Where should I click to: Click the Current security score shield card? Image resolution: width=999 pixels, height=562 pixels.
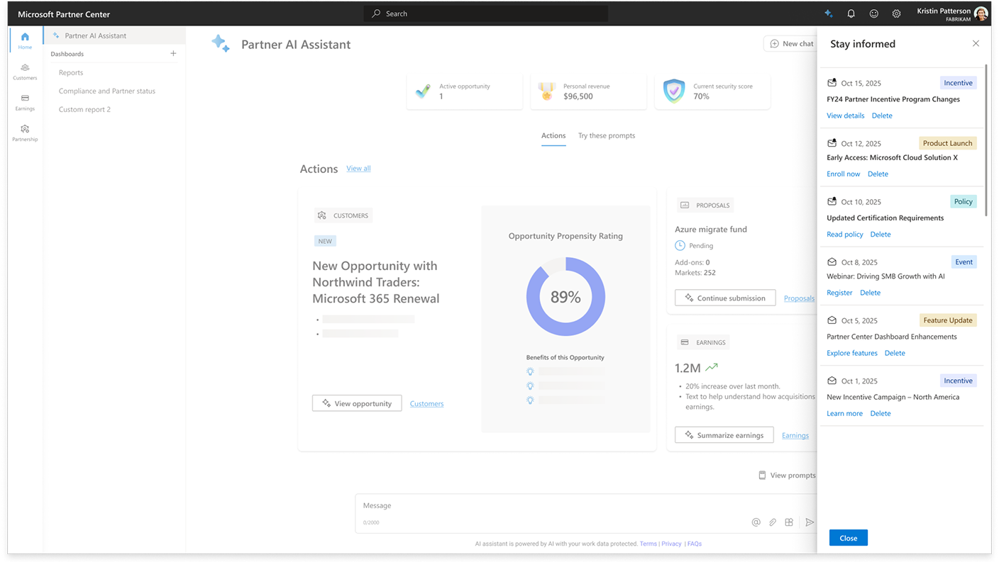(712, 91)
